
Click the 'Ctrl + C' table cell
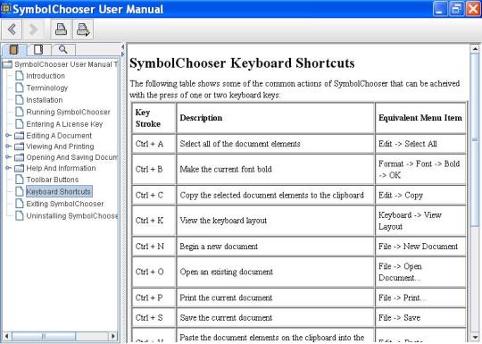click(x=154, y=195)
